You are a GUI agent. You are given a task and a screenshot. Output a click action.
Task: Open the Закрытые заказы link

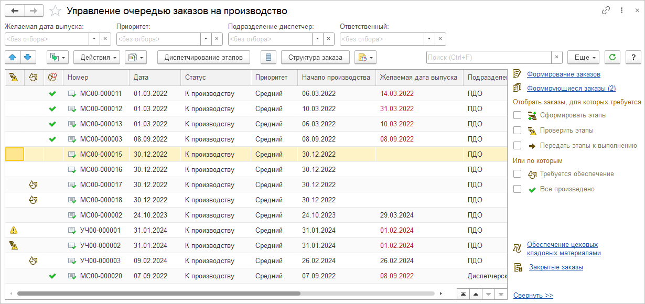[556, 267]
